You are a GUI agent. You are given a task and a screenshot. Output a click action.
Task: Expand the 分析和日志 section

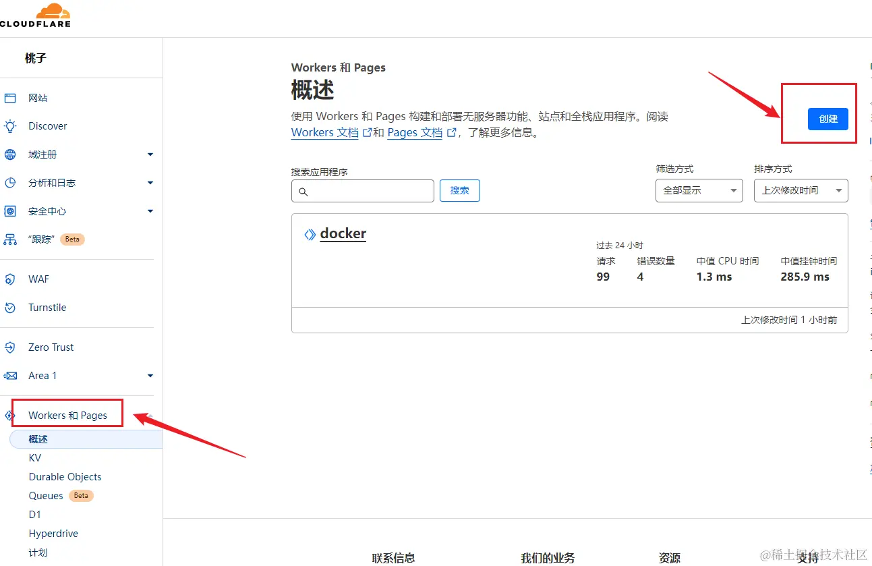point(150,182)
